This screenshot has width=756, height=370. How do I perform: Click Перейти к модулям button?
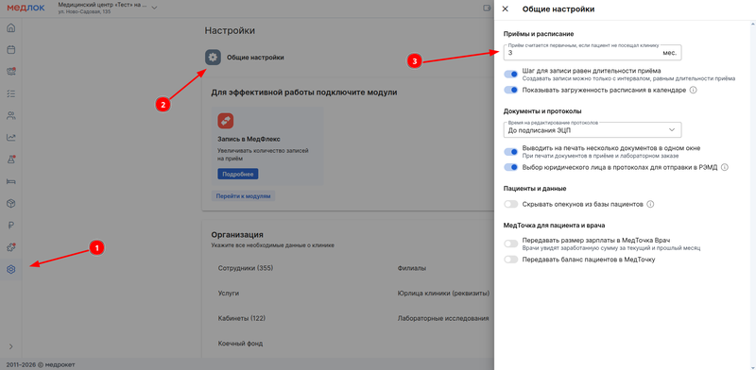tap(244, 196)
